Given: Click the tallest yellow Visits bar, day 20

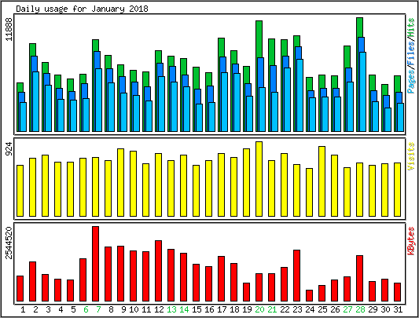Looking at the screenshot, I should click(x=259, y=179).
